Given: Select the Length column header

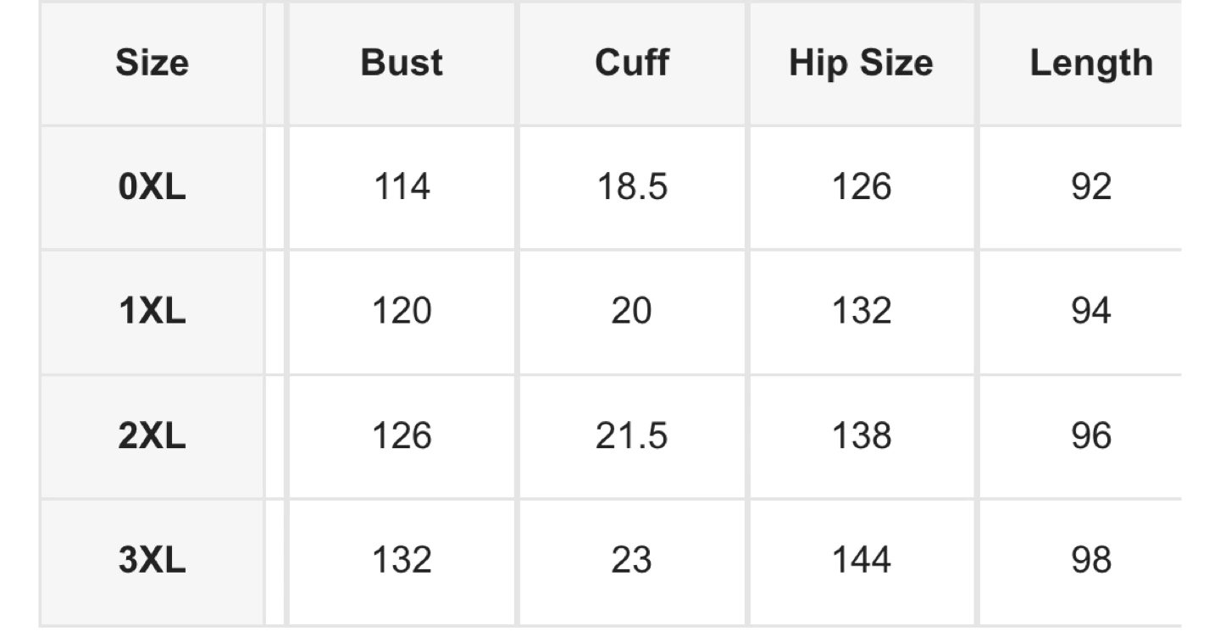Looking at the screenshot, I should tap(1091, 64).
